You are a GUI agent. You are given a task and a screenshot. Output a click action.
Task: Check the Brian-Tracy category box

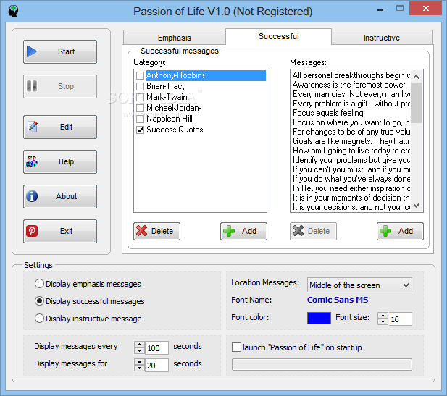coord(140,86)
